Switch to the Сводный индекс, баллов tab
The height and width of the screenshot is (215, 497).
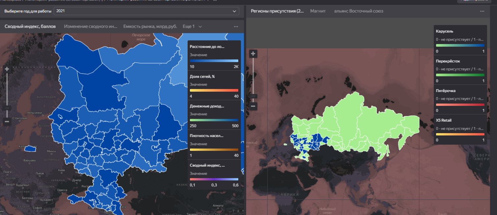tap(30, 26)
